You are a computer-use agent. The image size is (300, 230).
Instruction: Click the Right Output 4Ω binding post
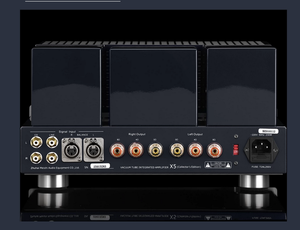click(136, 150)
